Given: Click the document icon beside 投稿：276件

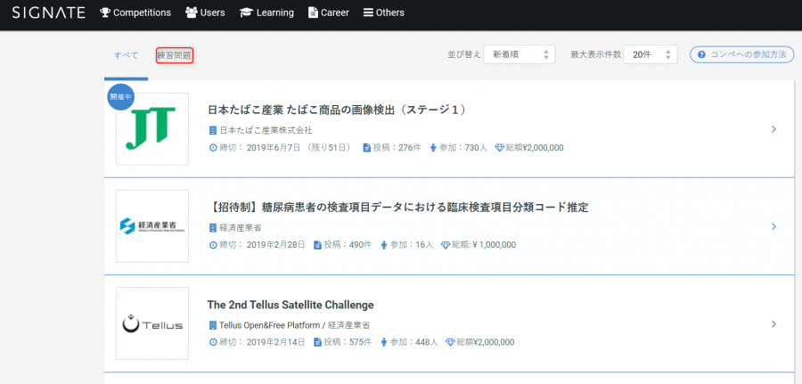Looking at the screenshot, I should [x=366, y=148].
